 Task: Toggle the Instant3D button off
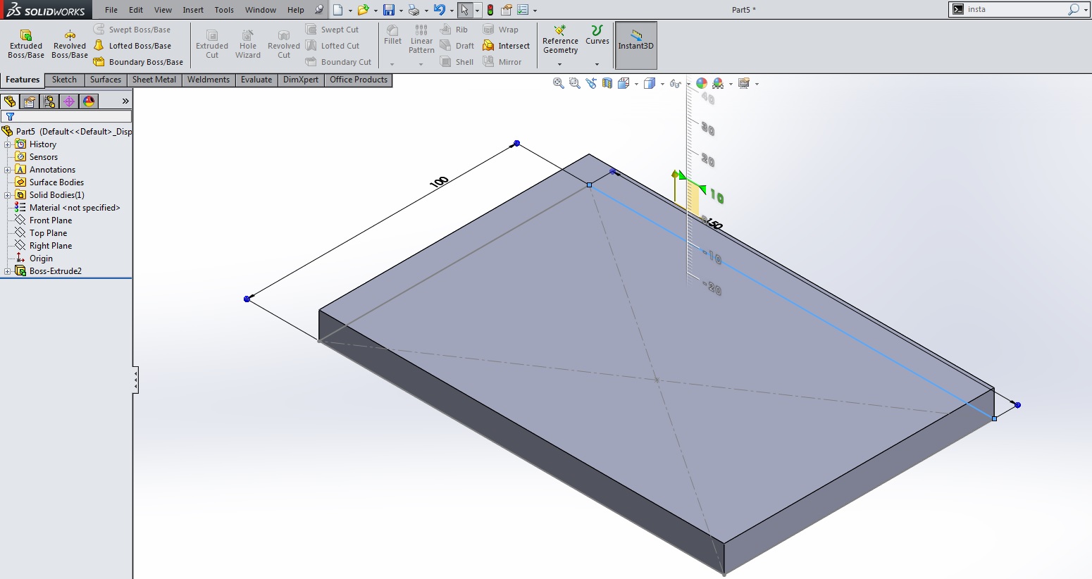point(635,45)
